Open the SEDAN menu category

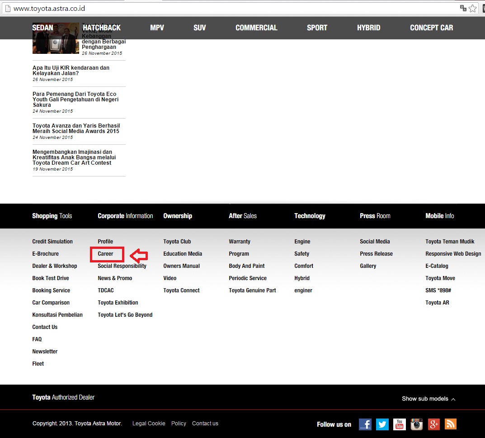42,28
